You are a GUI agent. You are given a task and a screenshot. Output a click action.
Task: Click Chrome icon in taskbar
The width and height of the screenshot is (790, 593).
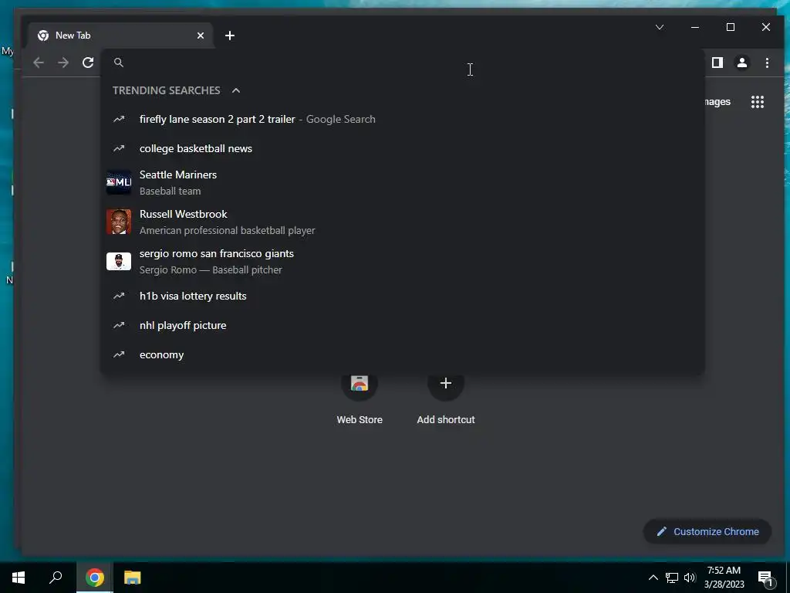coord(95,578)
